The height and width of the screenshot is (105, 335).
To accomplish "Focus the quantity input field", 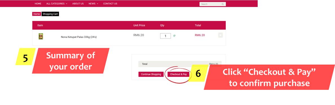I will 166,36.
